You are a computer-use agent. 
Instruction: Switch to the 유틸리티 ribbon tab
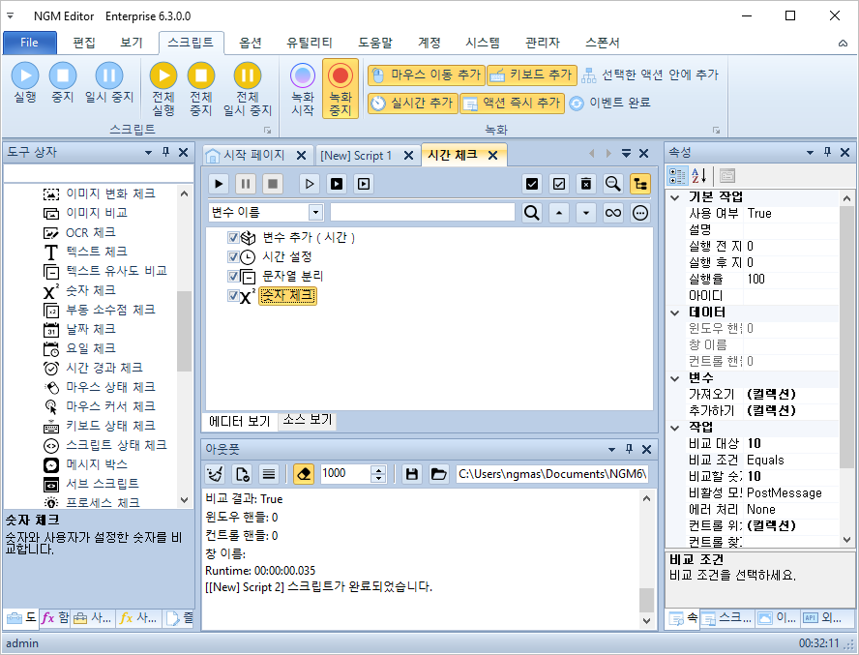[x=309, y=43]
